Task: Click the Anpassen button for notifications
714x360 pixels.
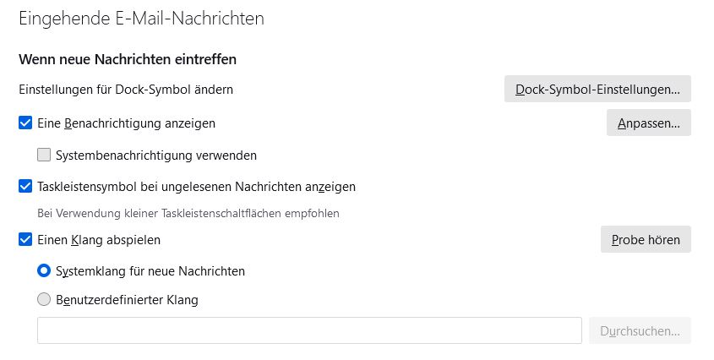Action: coord(648,123)
